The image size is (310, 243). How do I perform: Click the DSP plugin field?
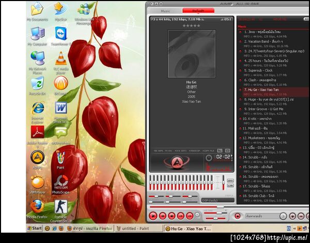(218, 201)
